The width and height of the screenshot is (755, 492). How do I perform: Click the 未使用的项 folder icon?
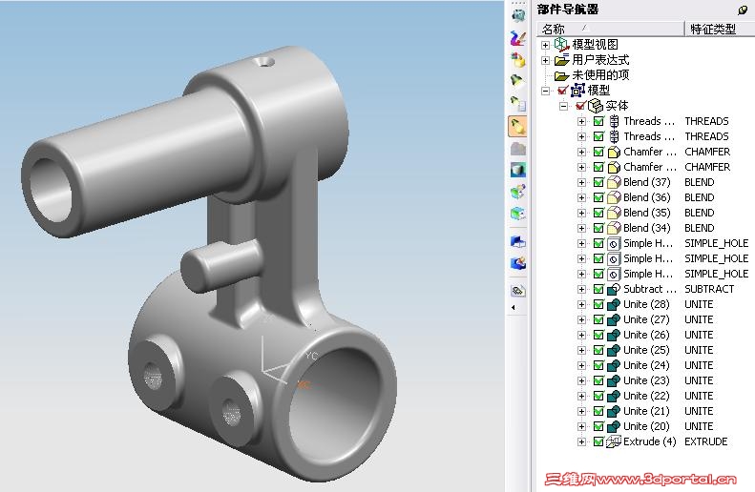561,75
